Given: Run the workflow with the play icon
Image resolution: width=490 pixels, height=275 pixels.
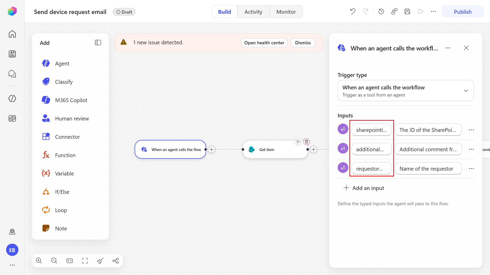Looking at the screenshot, I should 421,11.
